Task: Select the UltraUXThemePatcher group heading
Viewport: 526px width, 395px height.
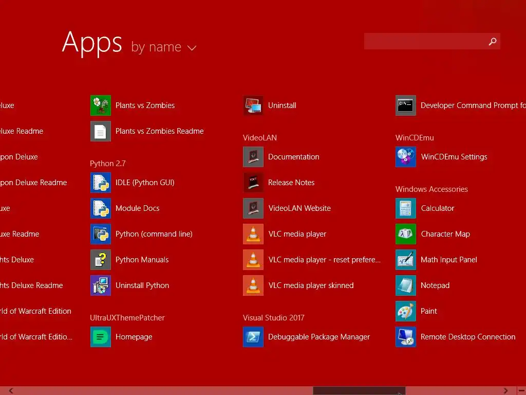Action: [127, 318]
